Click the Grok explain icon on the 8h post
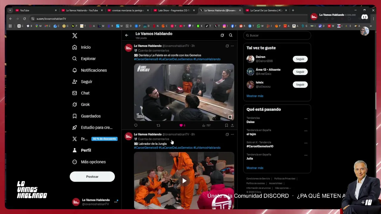The height and width of the screenshot is (214, 381). pos(227,135)
